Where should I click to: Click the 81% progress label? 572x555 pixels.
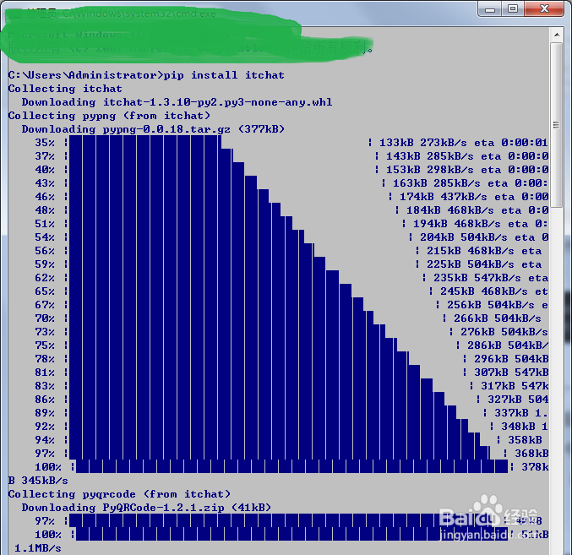45,373
